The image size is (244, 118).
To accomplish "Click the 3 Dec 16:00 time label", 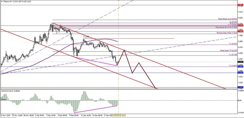I will coord(51,116).
